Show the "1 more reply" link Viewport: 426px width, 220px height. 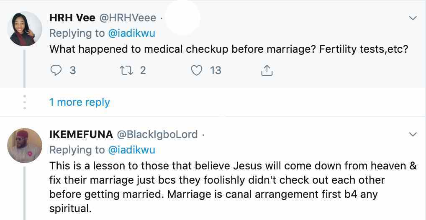80,102
